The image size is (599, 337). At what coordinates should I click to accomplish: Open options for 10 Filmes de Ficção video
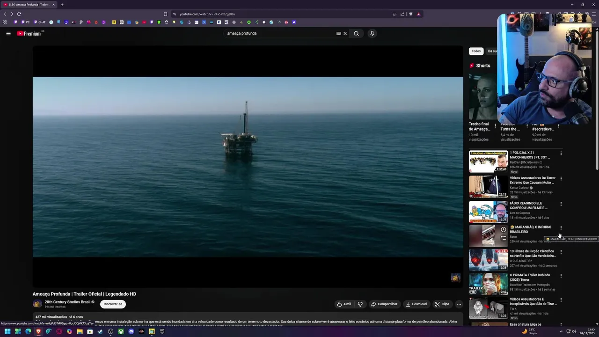(x=561, y=252)
